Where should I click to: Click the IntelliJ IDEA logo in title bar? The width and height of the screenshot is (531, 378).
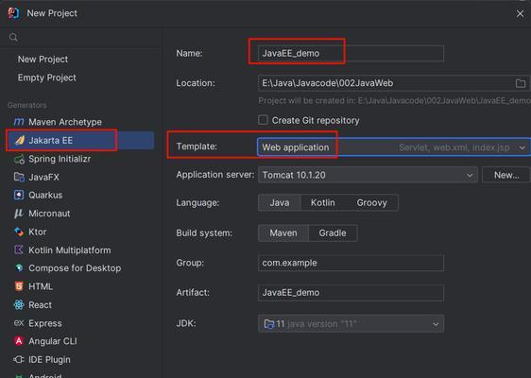click(x=13, y=13)
